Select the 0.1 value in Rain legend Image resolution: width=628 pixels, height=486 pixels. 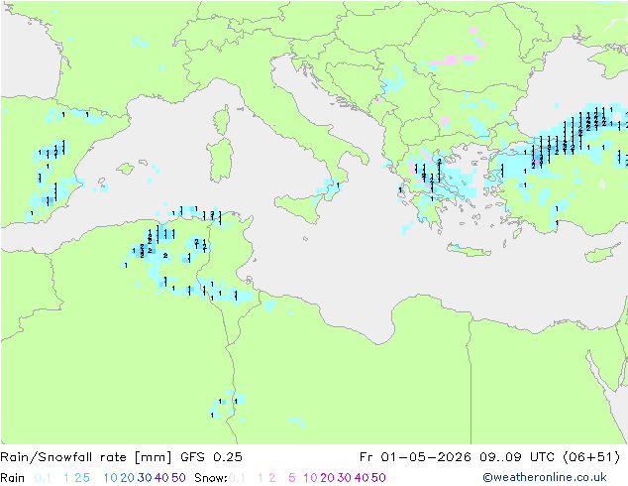(43, 478)
